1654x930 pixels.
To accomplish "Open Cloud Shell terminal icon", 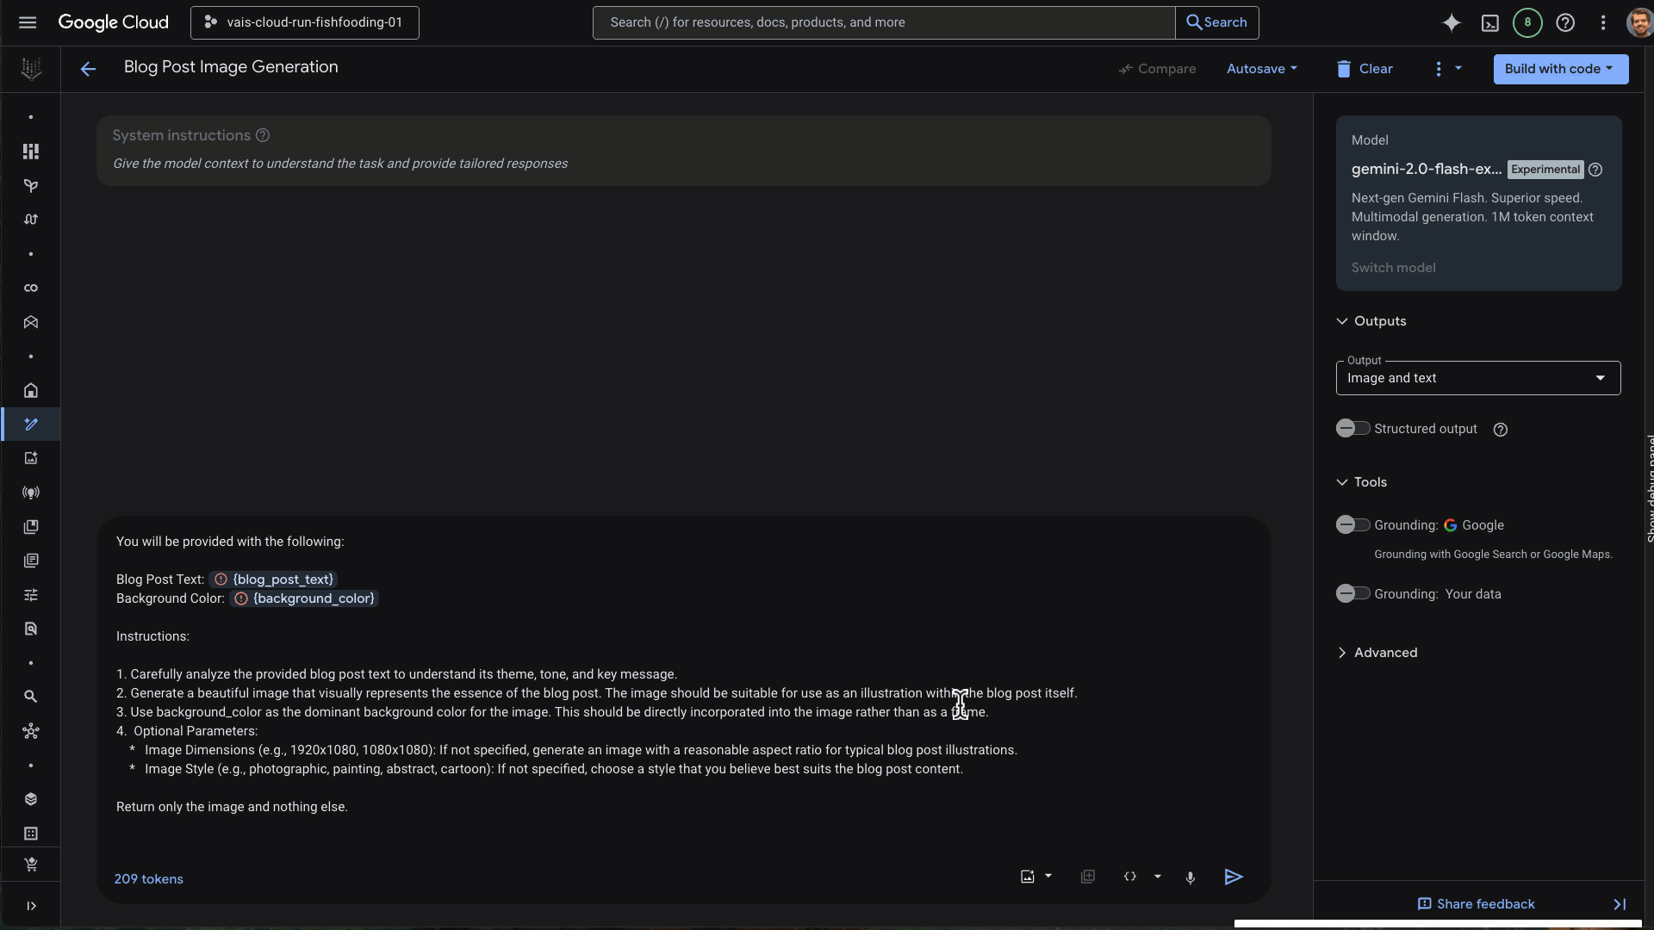I will point(1489,23).
